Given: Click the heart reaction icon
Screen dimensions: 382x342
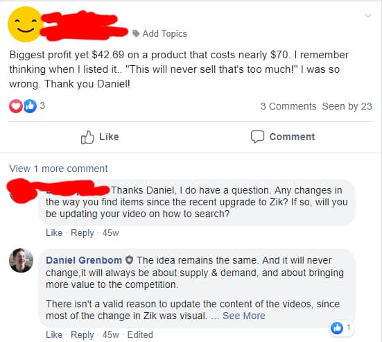Looking at the screenshot, I should (x=16, y=106).
